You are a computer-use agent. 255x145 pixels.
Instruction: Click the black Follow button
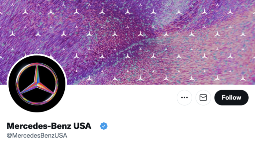click(x=231, y=98)
